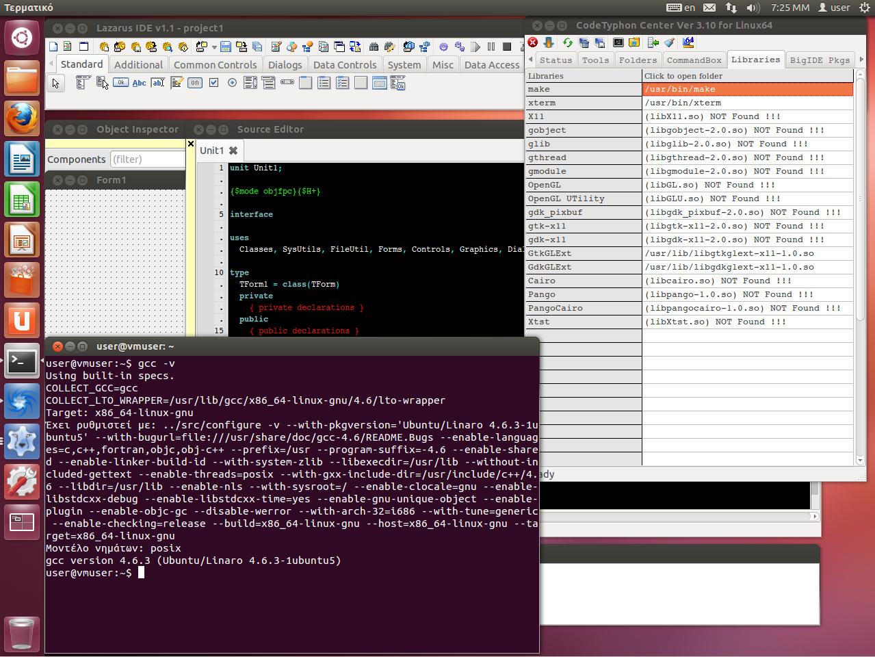The image size is (875, 657).
Task: Click the red X icon in CodeTyphon toolbar
Action: (x=533, y=42)
